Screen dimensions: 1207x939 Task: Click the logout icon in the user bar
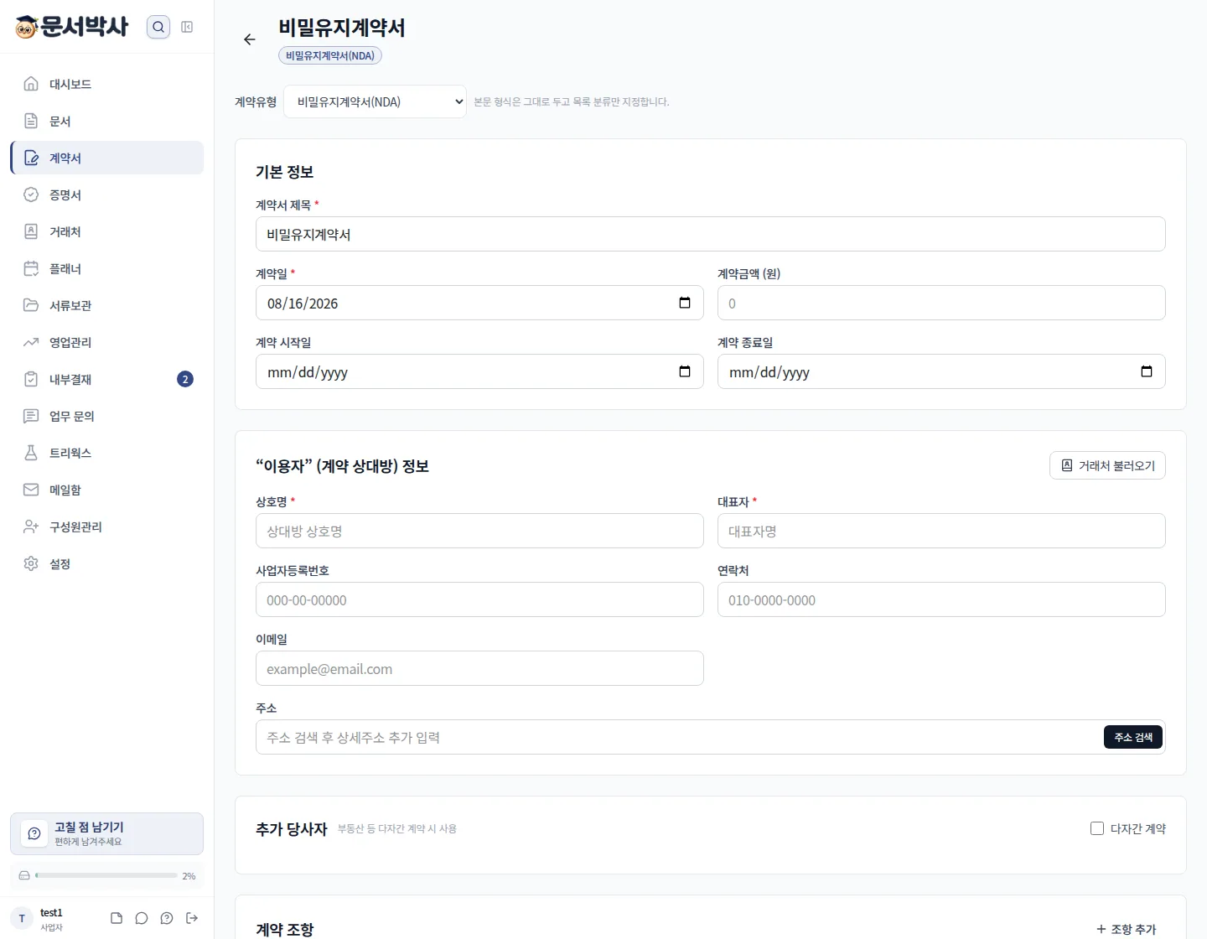(x=192, y=918)
